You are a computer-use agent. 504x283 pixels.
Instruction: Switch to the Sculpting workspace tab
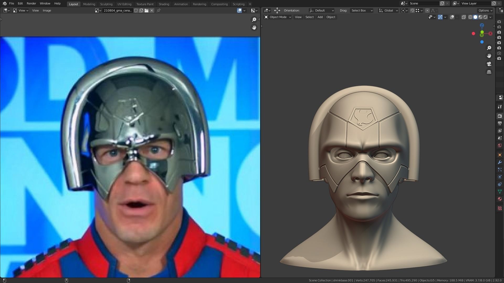coord(106,4)
